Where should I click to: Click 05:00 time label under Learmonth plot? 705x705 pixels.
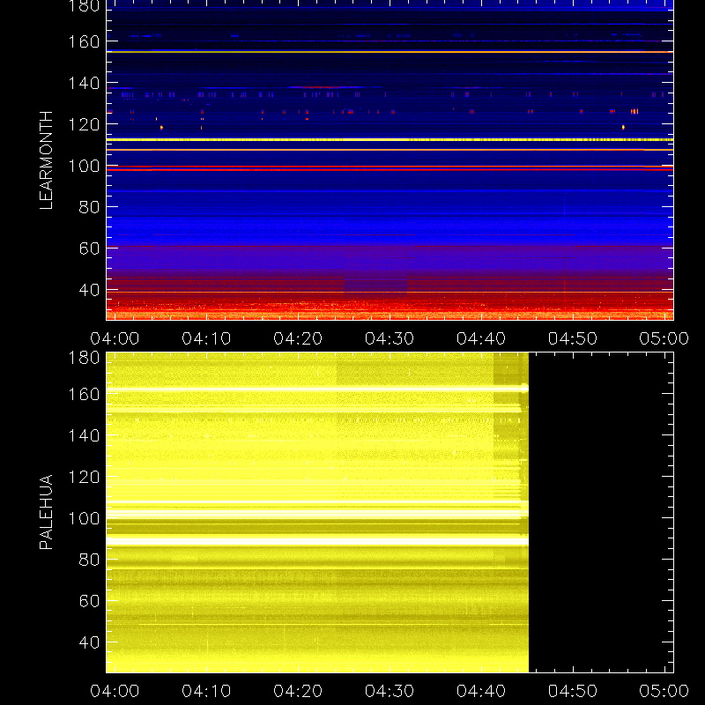click(664, 338)
